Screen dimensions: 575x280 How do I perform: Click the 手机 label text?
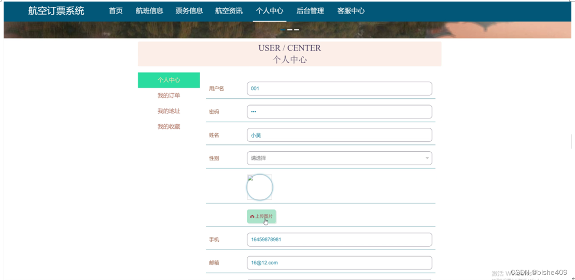click(214, 240)
